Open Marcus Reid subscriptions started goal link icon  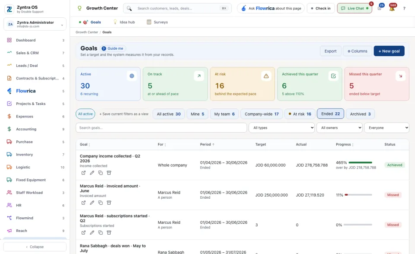(x=83, y=232)
